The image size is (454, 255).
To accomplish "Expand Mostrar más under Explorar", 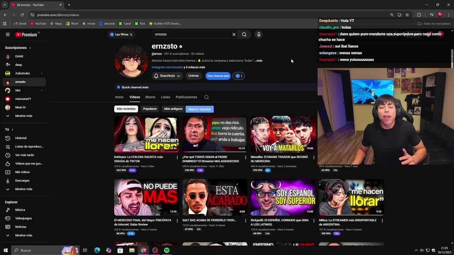I will (x=24, y=235).
